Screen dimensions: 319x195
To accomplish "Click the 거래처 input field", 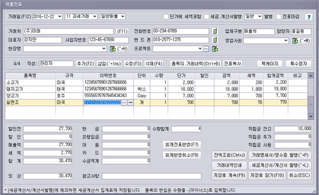I will pos(68,31).
